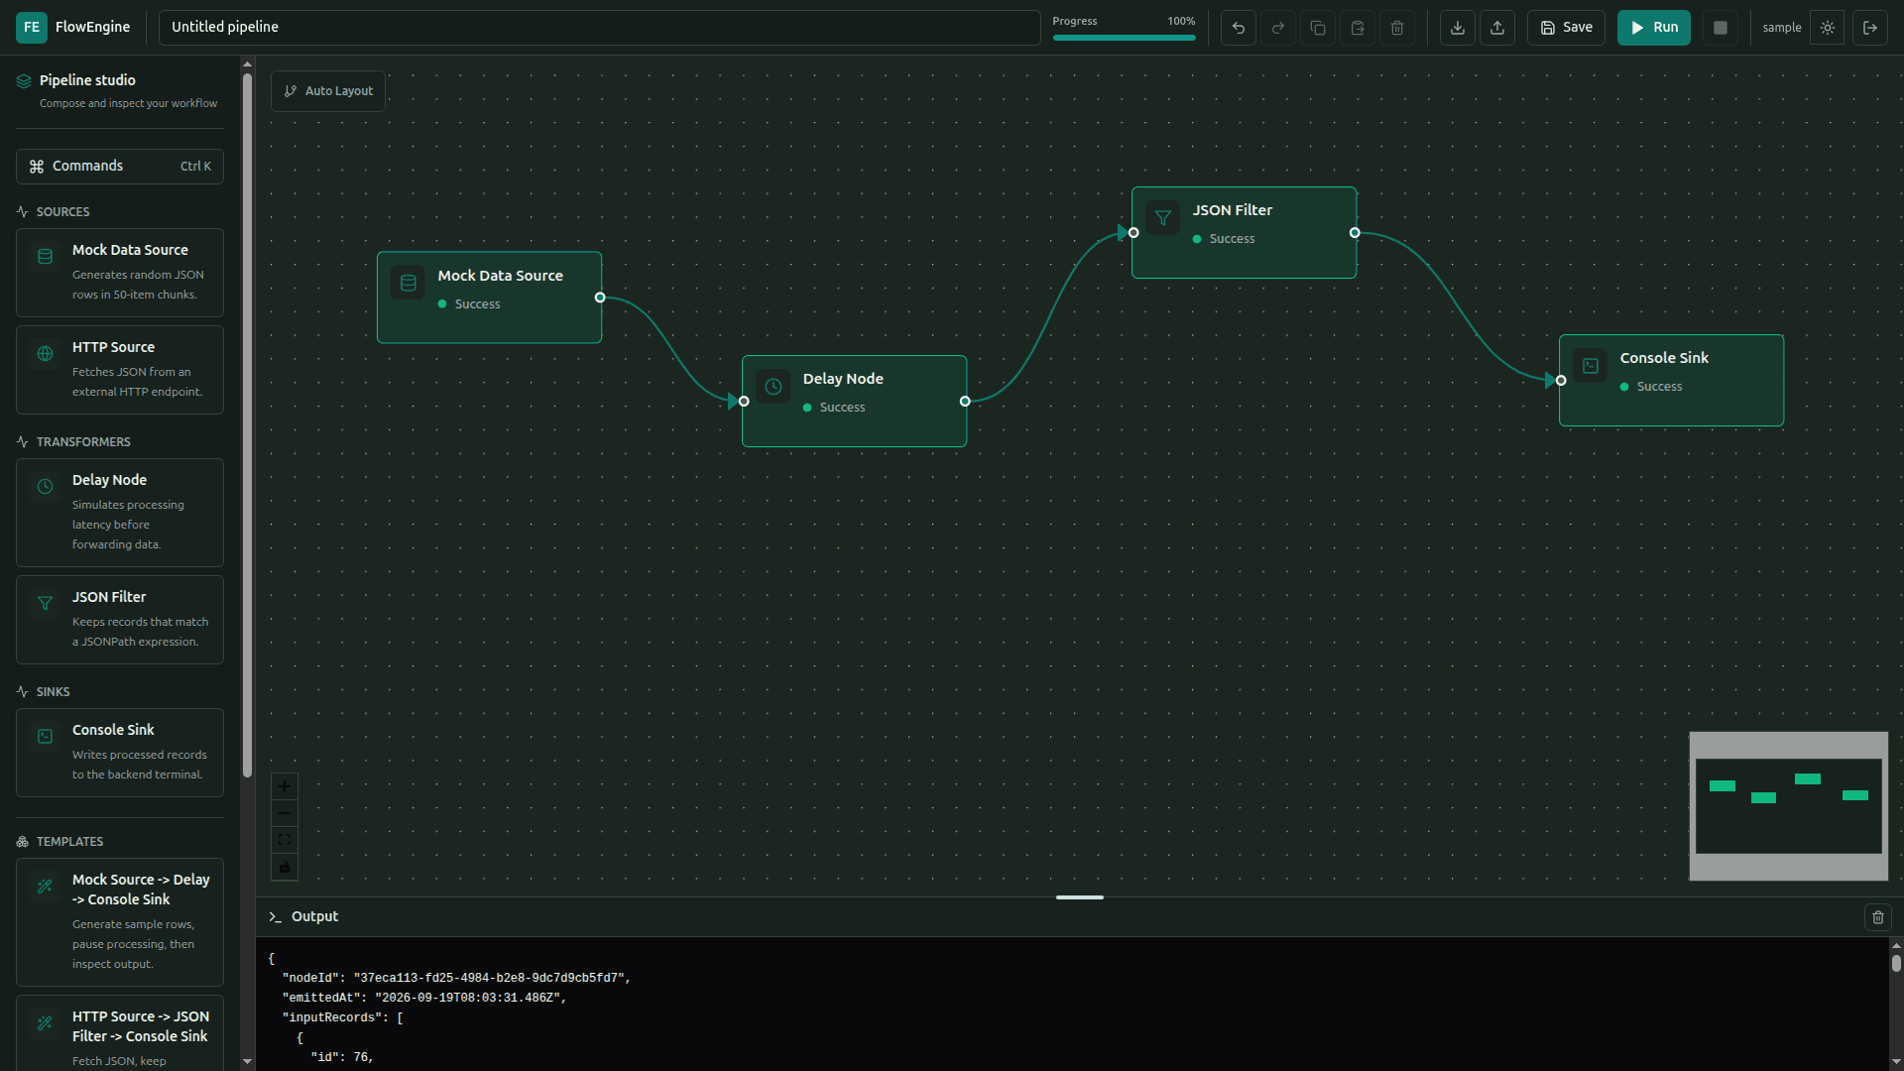Click the Mock Data Source node database icon
This screenshot has width=1904, height=1071.
click(409, 284)
